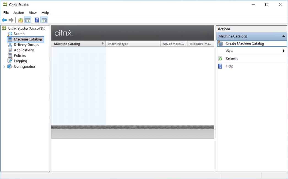Maximize the Citrix Studio window
288x179 pixels.
tap(267, 5)
